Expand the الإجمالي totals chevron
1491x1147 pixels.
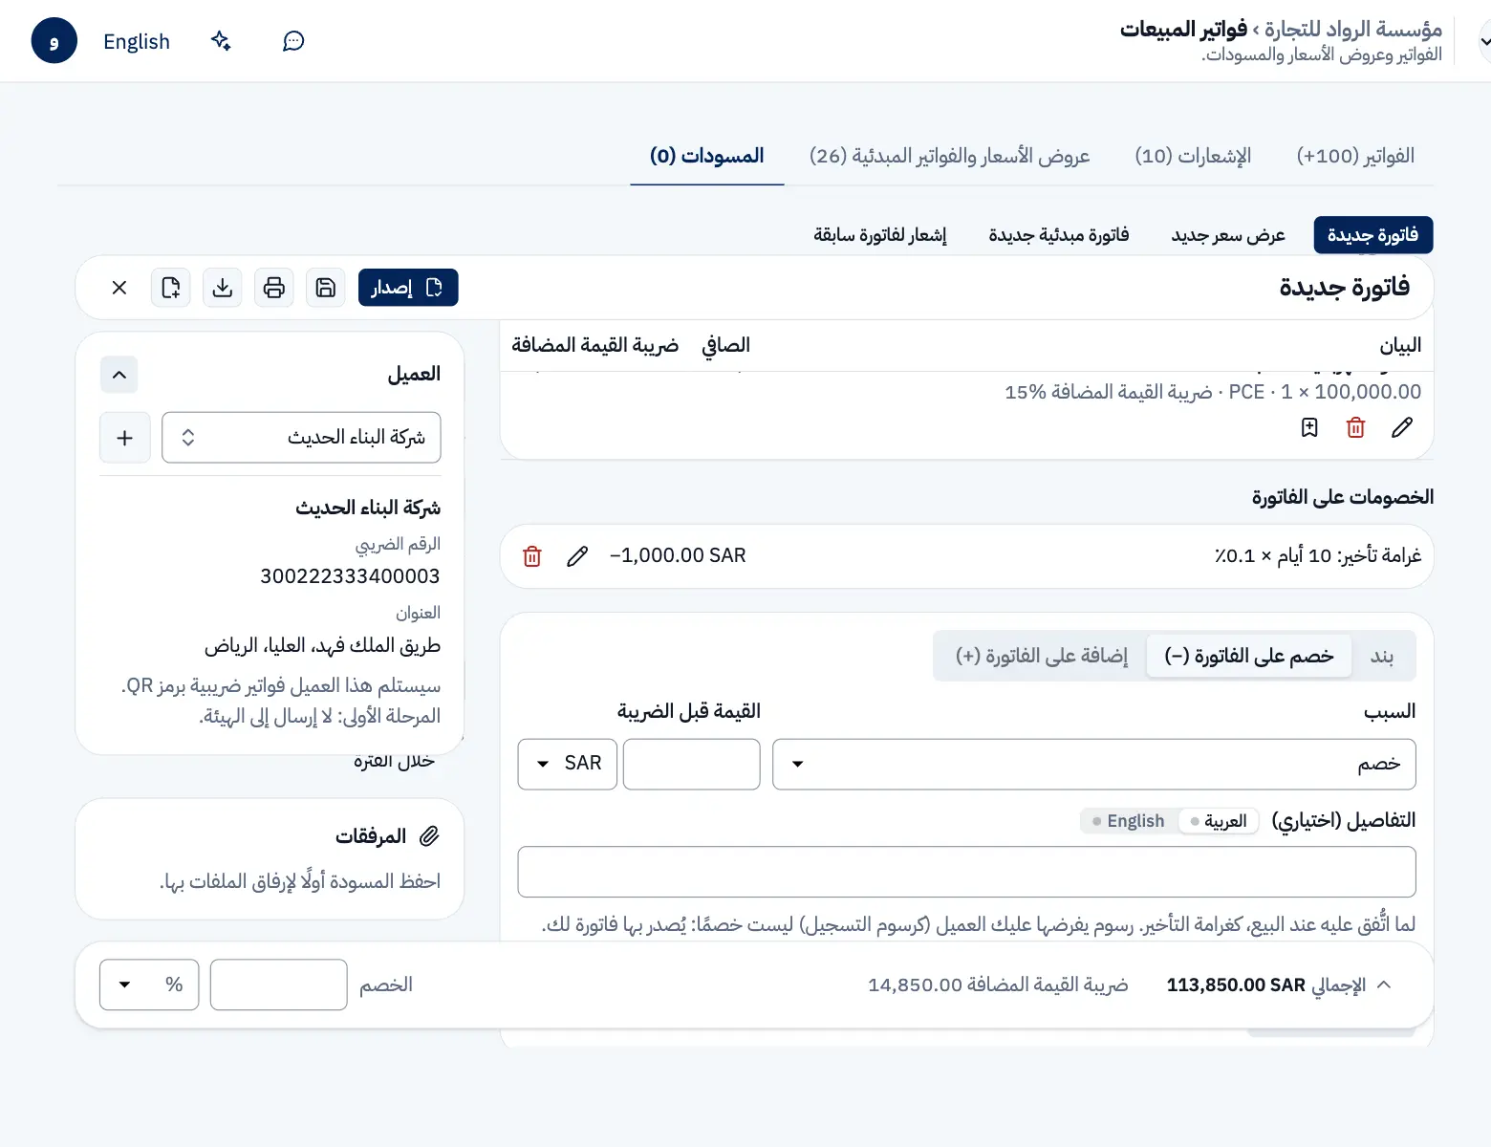pos(1384,985)
